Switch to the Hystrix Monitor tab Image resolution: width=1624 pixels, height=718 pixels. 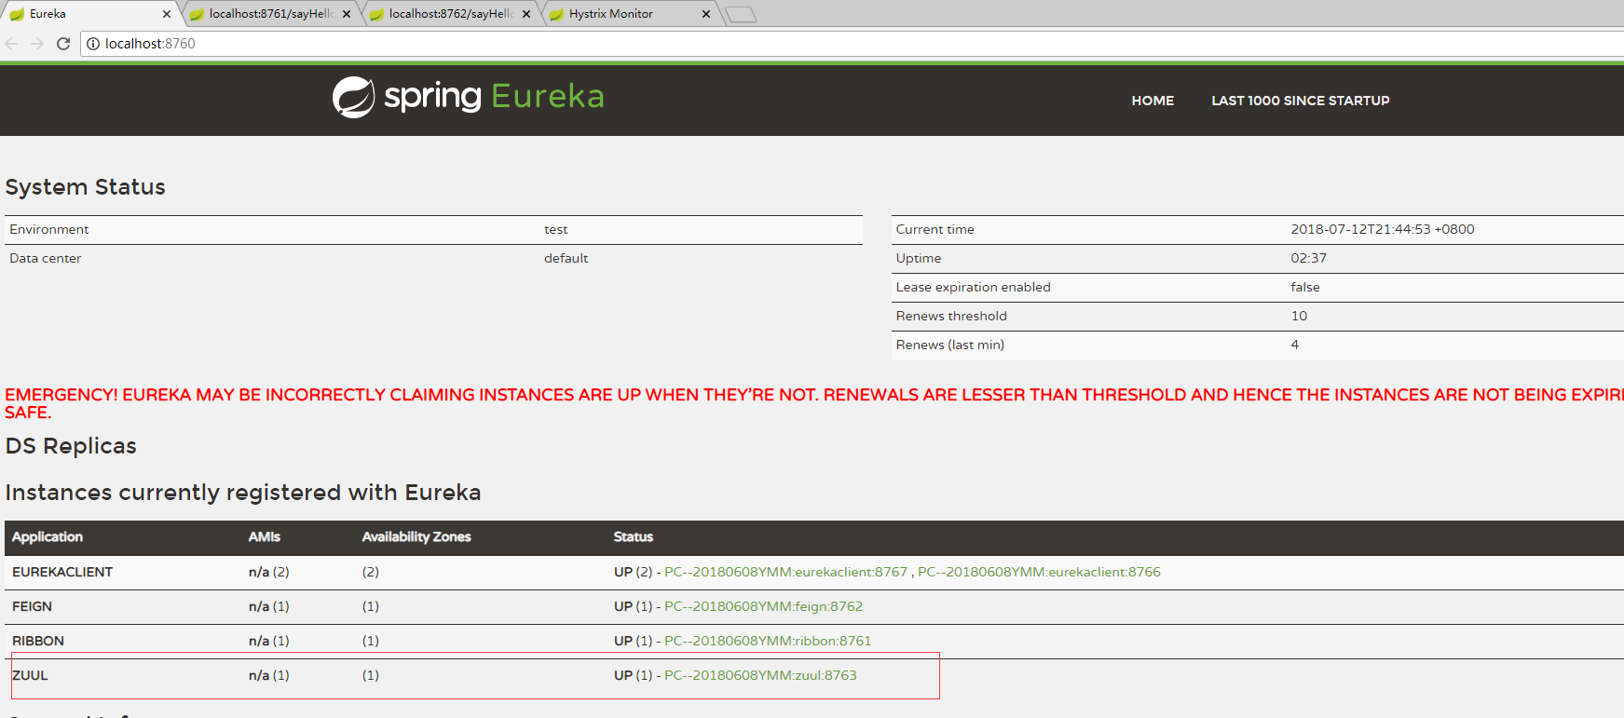coord(630,14)
